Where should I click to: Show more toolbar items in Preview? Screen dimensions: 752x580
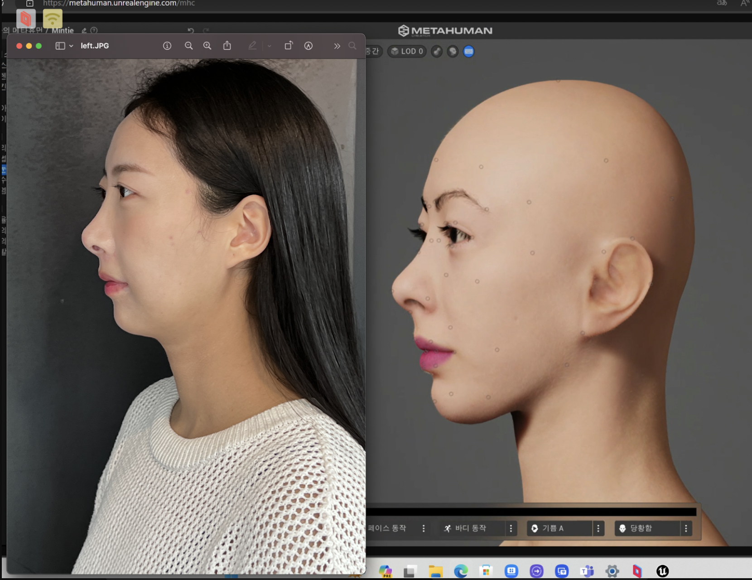pyautogui.click(x=337, y=46)
